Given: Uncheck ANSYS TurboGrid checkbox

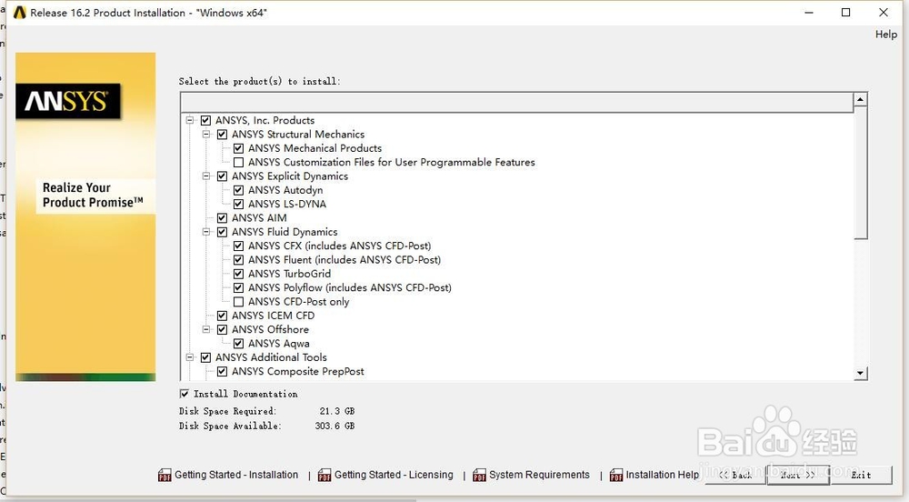Looking at the screenshot, I should (x=238, y=274).
